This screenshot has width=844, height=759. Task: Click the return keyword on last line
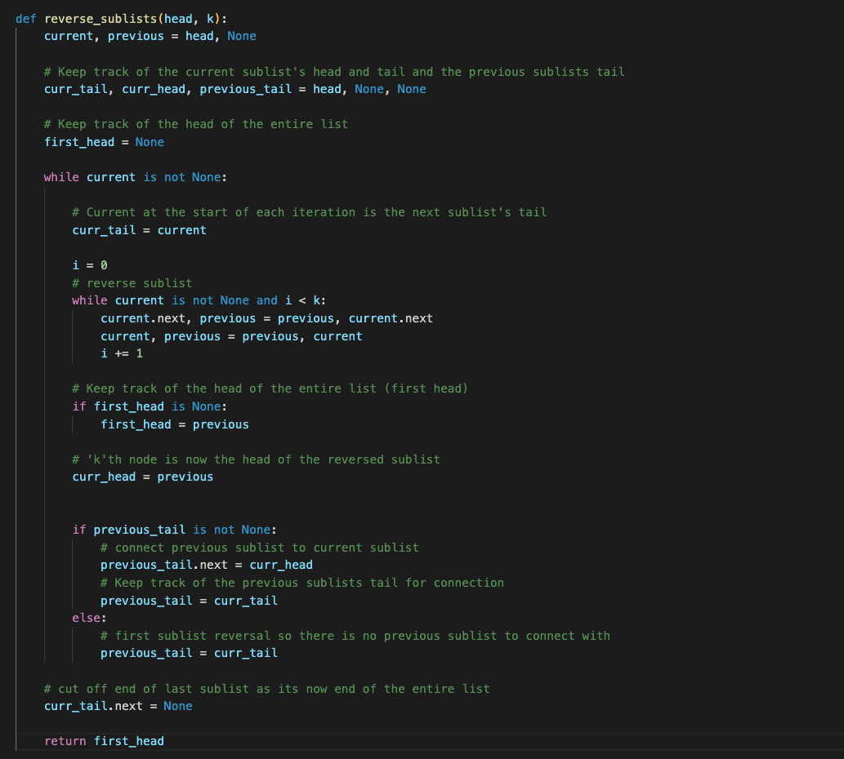(x=65, y=741)
